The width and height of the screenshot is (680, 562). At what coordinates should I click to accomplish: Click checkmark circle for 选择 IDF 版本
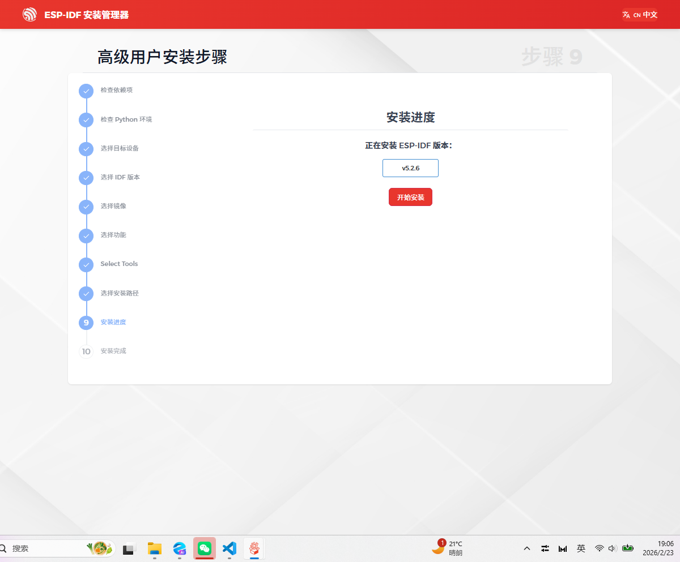pyautogui.click(x=86, y=178)
